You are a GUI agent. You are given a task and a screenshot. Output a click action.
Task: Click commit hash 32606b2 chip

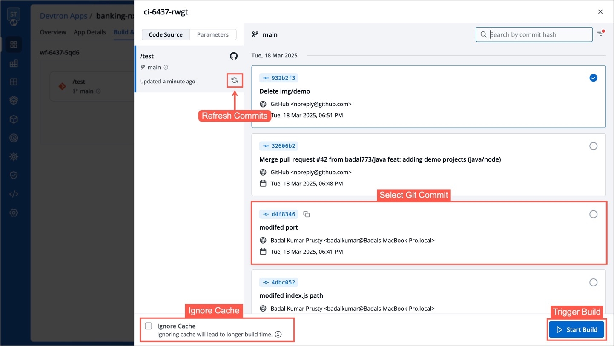pos(278,146)
